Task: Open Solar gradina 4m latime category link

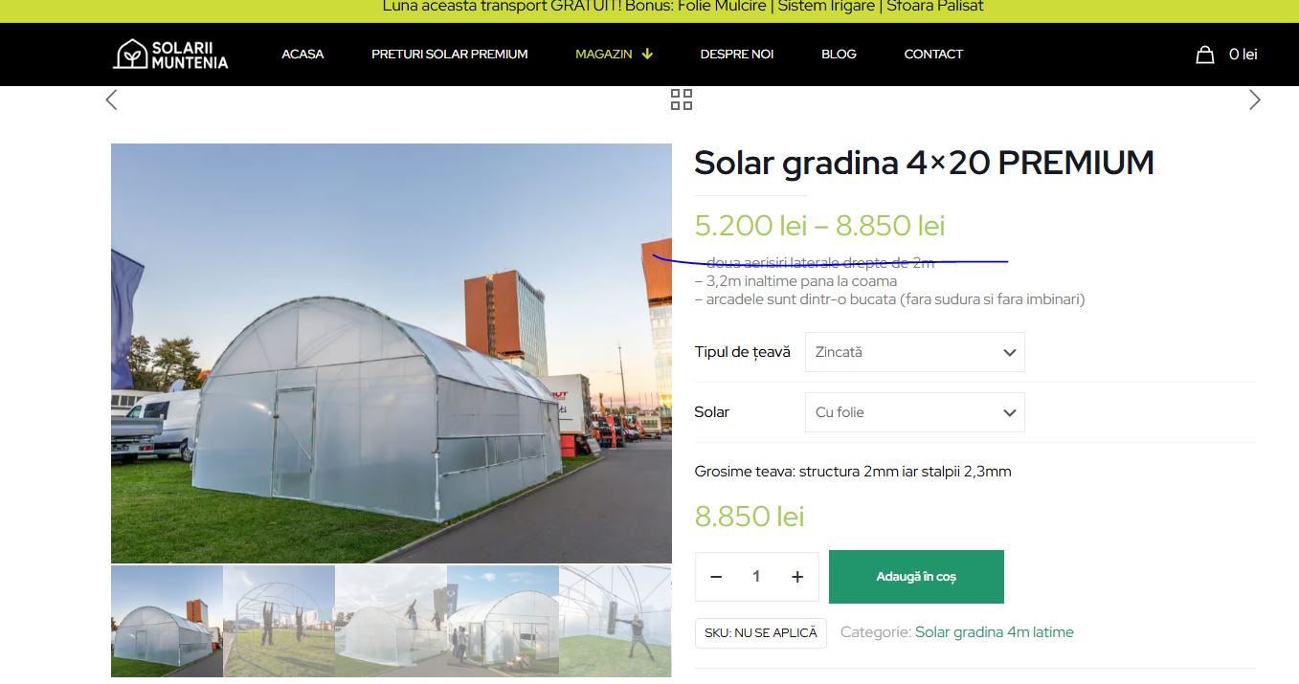Action: tap(995, 632)
